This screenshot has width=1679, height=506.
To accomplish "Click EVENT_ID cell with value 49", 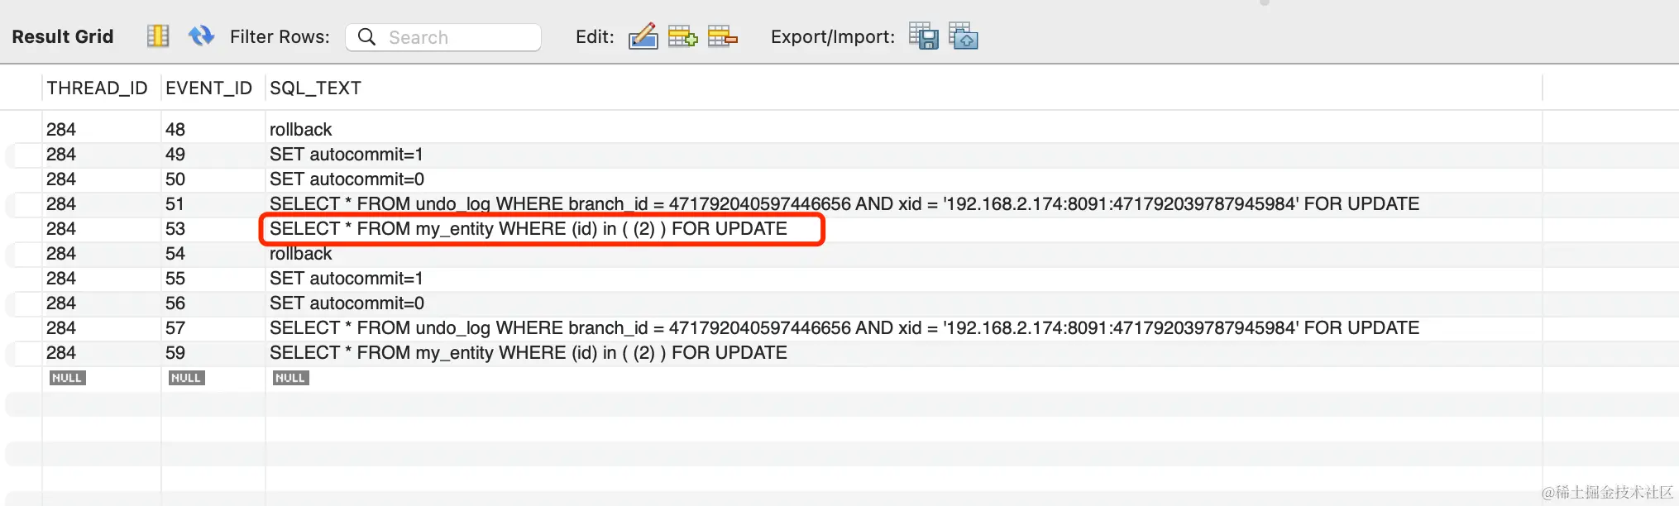I will [x=213, y=155].
